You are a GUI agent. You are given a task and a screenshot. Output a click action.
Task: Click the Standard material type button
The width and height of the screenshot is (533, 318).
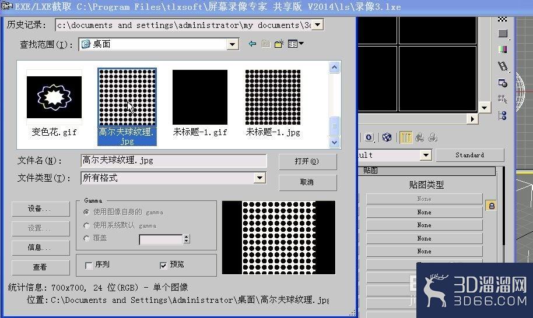(x=470, y=155)
